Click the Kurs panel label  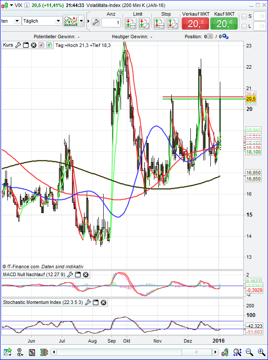tap(8, 45)
